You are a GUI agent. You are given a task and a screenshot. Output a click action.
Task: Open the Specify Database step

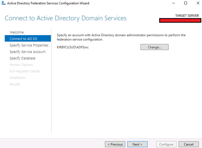22,58
